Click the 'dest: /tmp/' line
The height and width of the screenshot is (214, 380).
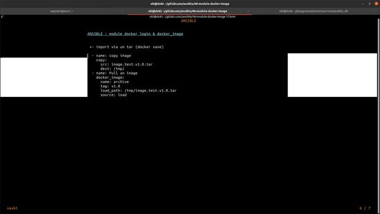pyautogui.click(x=112, y=69)
